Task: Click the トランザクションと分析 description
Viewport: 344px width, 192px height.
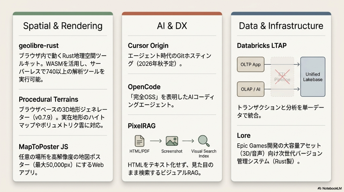Action: (280, 111)
